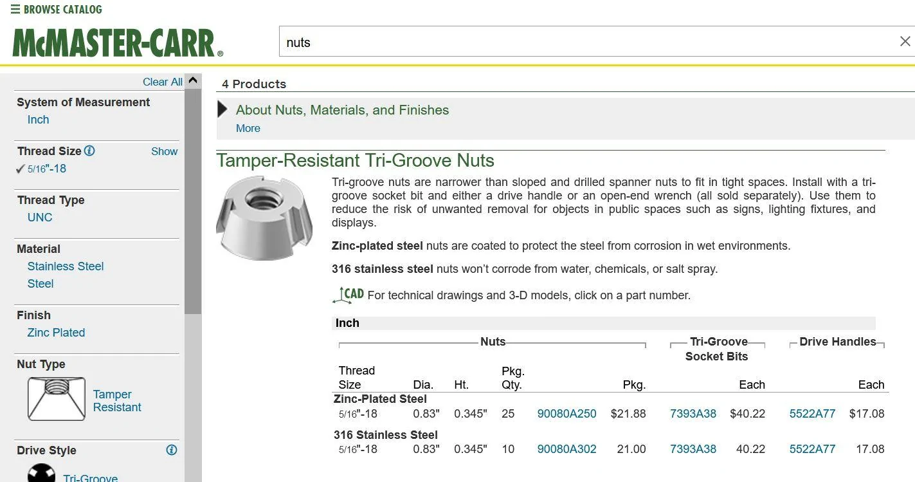The image size is (915, 482).
Task: Go to home via McMaster-Carr logo
Action: click(x=118, y=43)
